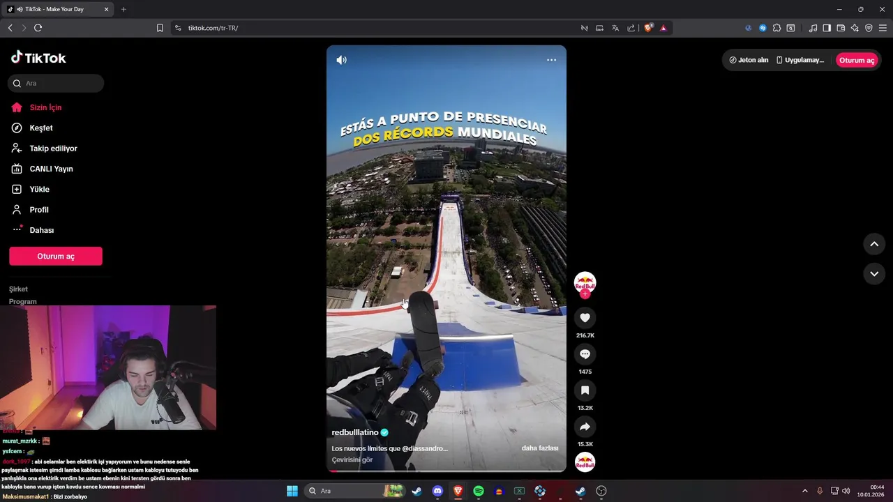Viewport: 893px width, 502px height.
Task: Open the Brave Shields lion icon
Action: pyautogui.click(x=648, y=28)
